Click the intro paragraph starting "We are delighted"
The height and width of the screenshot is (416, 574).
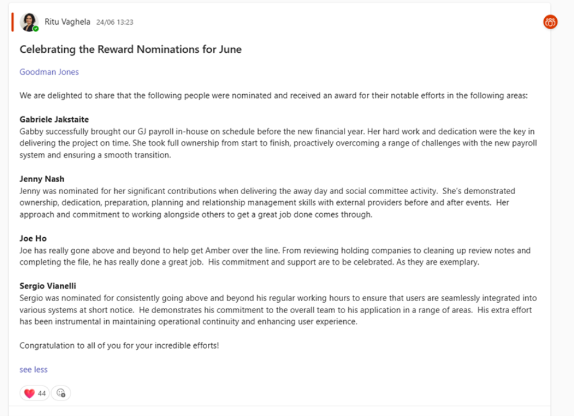[x=273, y=95]
